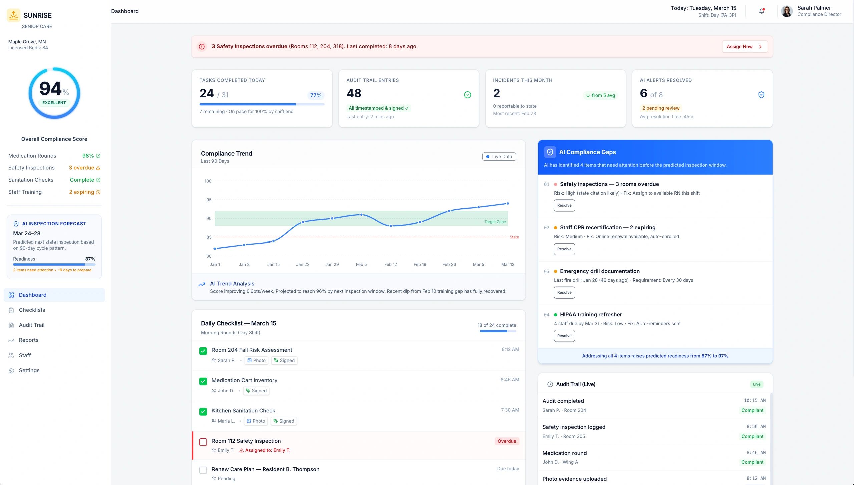Expand the Assign Now chevron

[x=760, y=46]
